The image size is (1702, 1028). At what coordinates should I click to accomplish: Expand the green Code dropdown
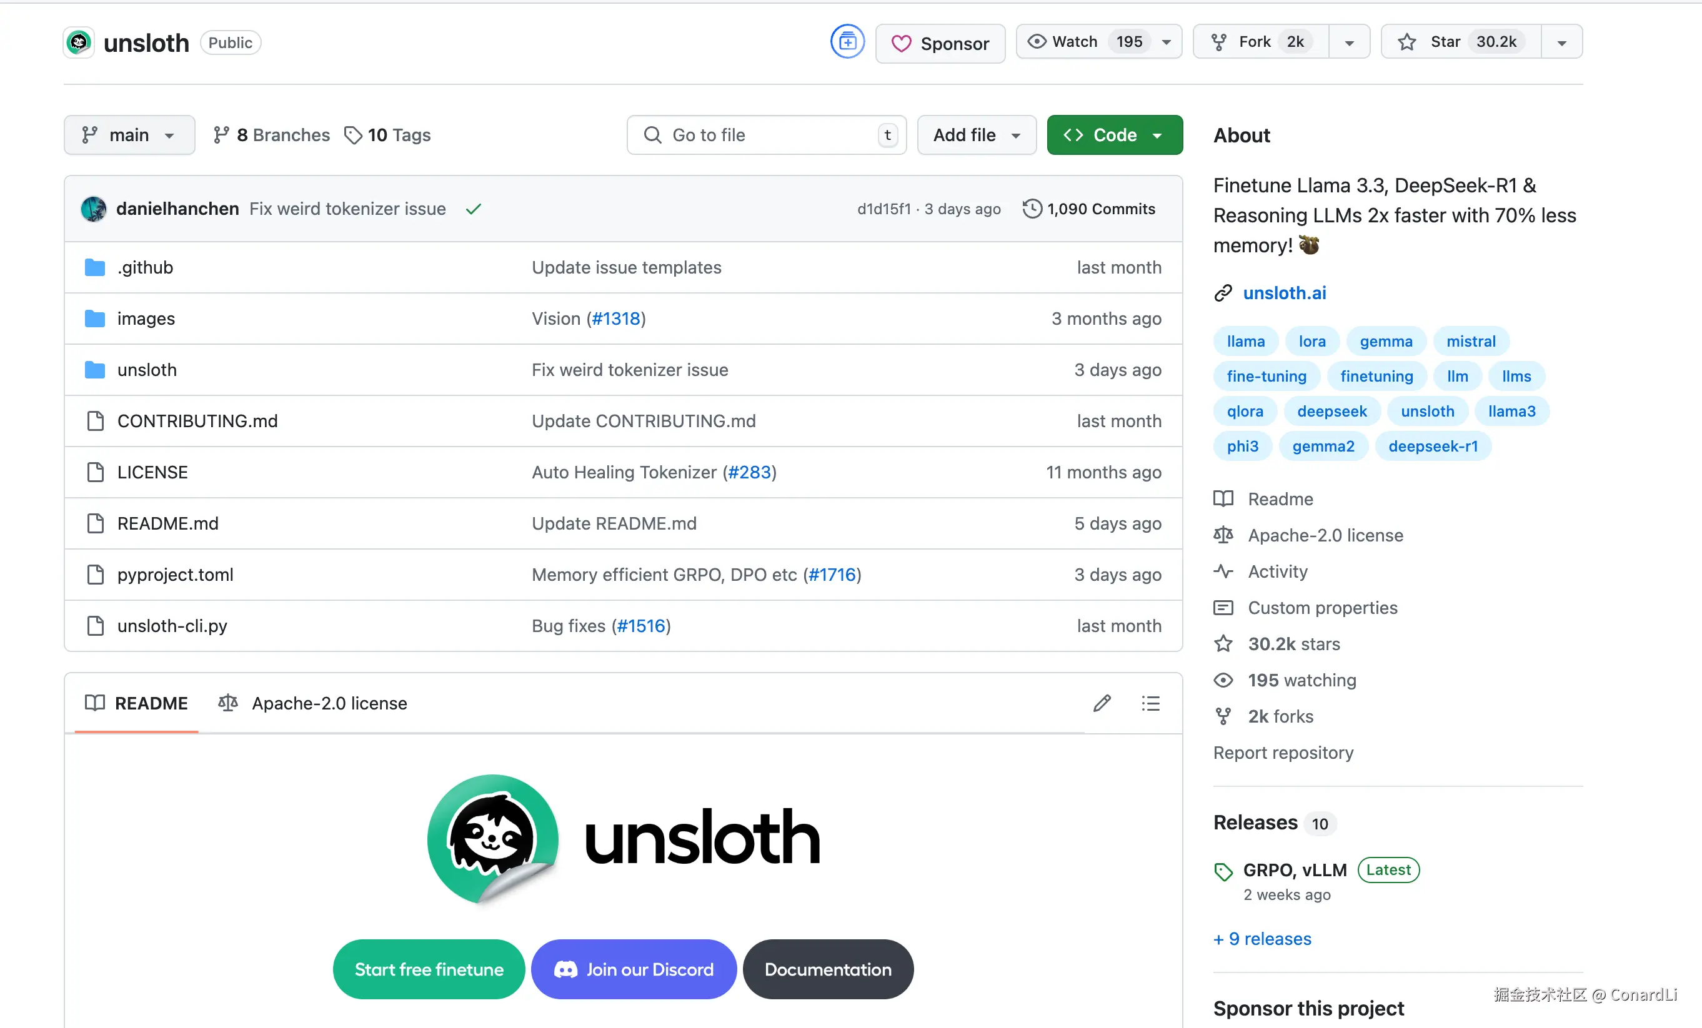(1114, 135)
